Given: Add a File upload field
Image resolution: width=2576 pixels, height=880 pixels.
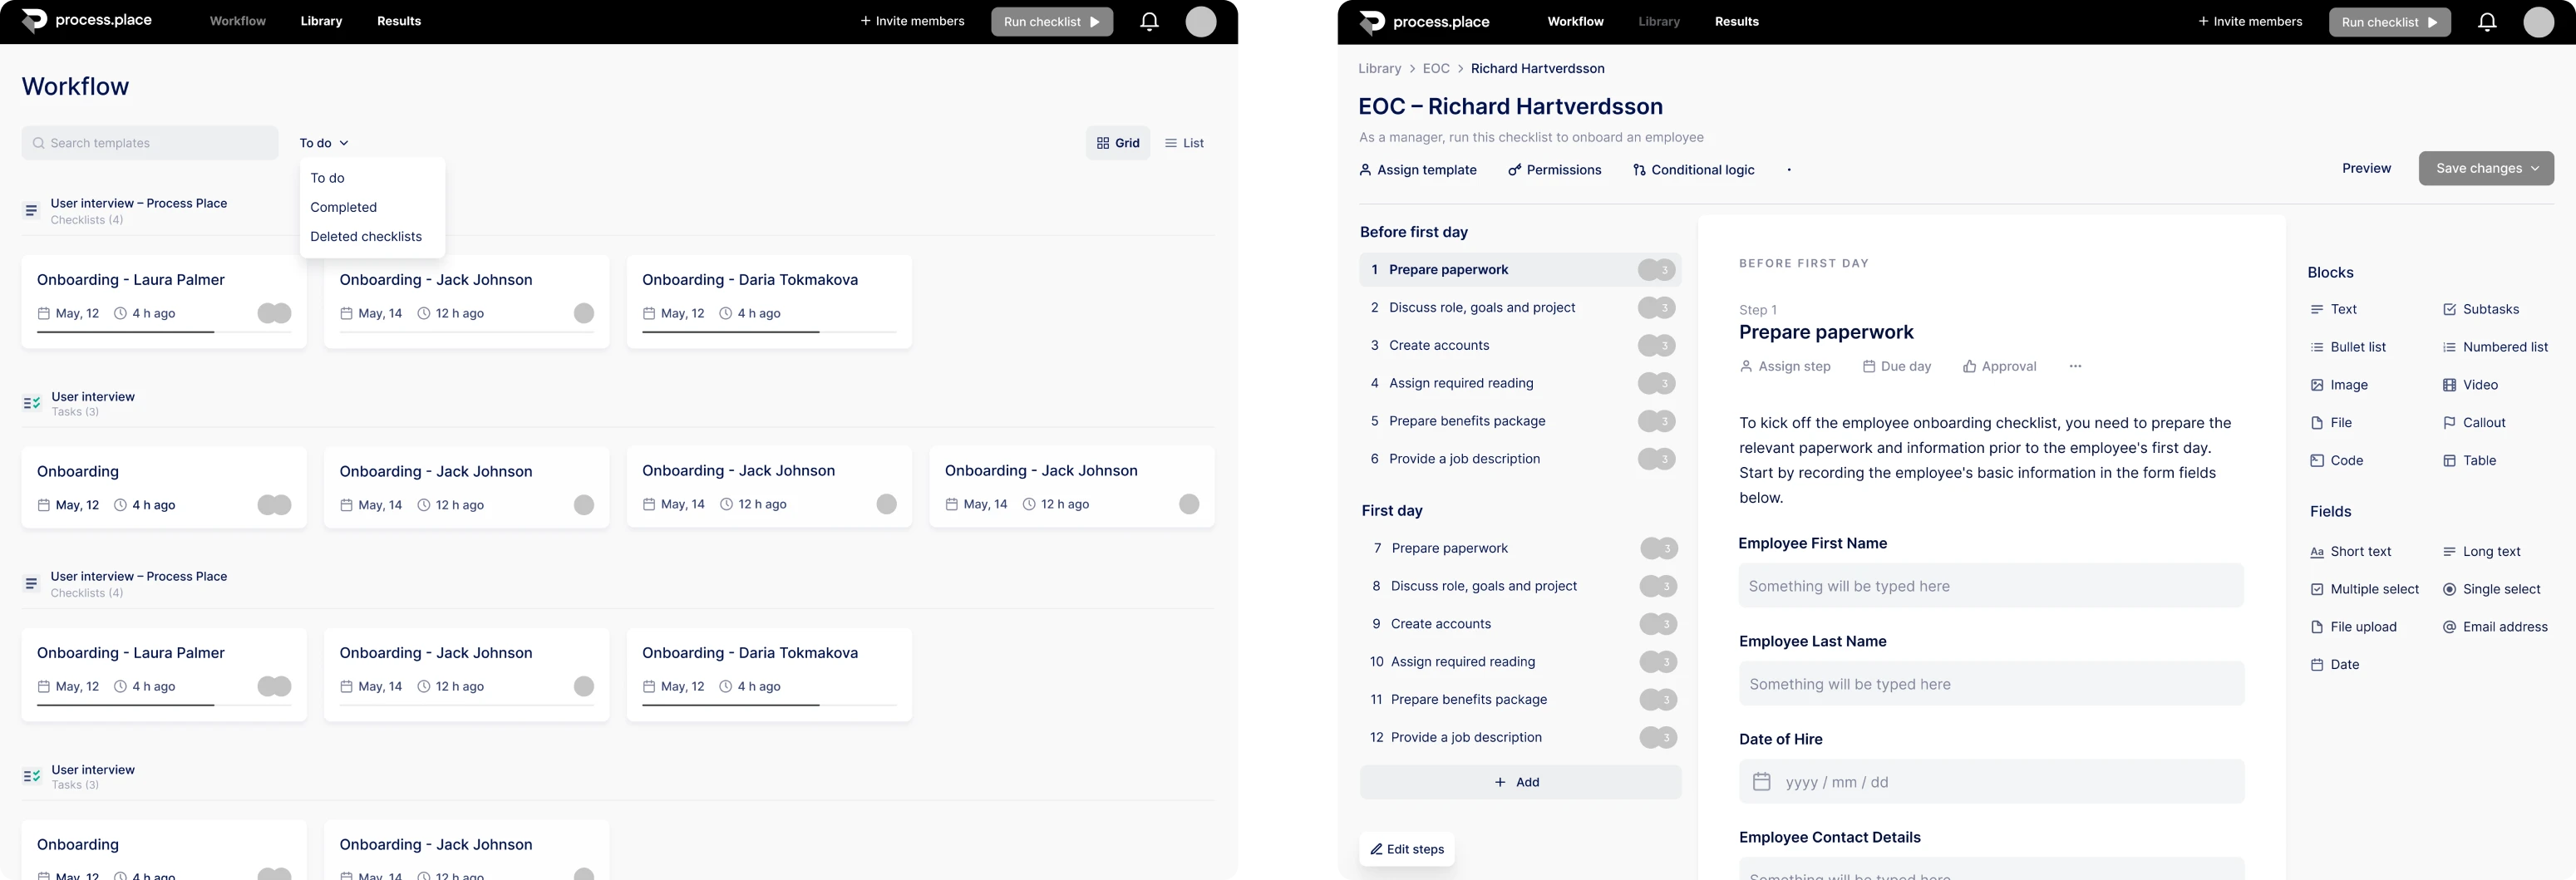Looking at the screenshot, I should pos(2353,627).
